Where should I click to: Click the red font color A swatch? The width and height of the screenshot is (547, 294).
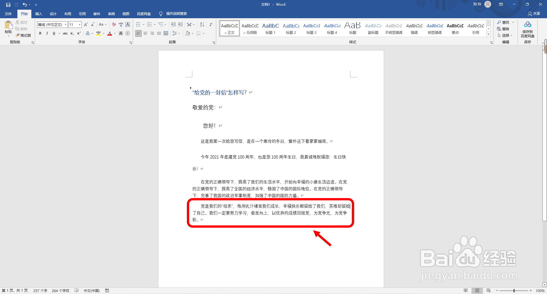coord(110,33)
